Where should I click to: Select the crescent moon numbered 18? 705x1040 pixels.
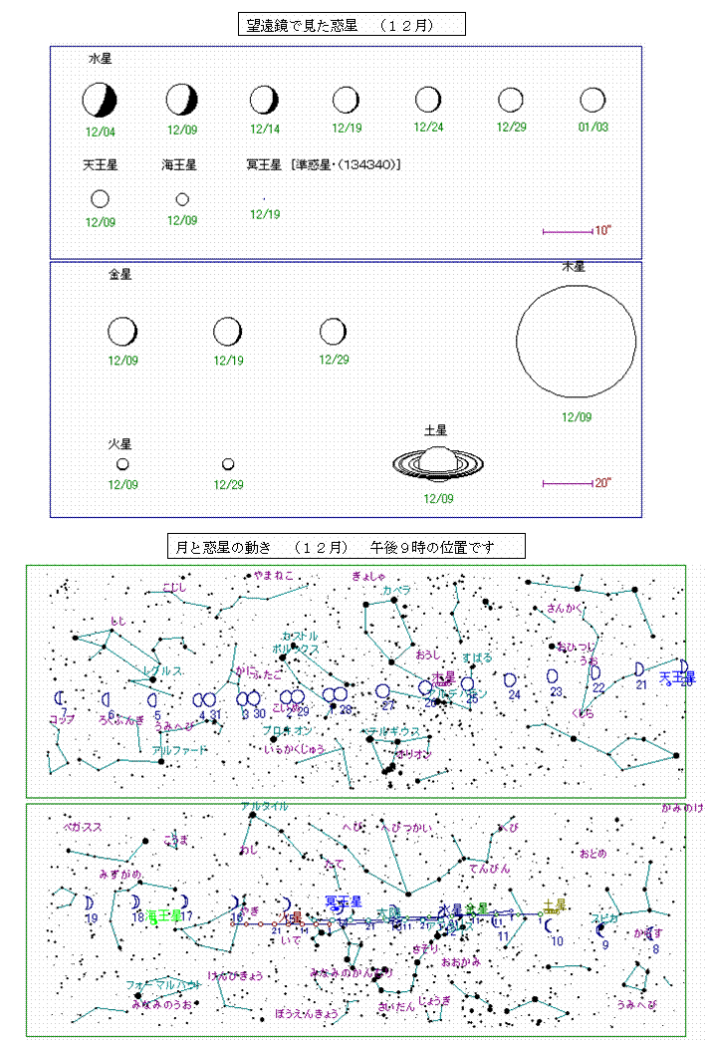(x=136, y=903)
